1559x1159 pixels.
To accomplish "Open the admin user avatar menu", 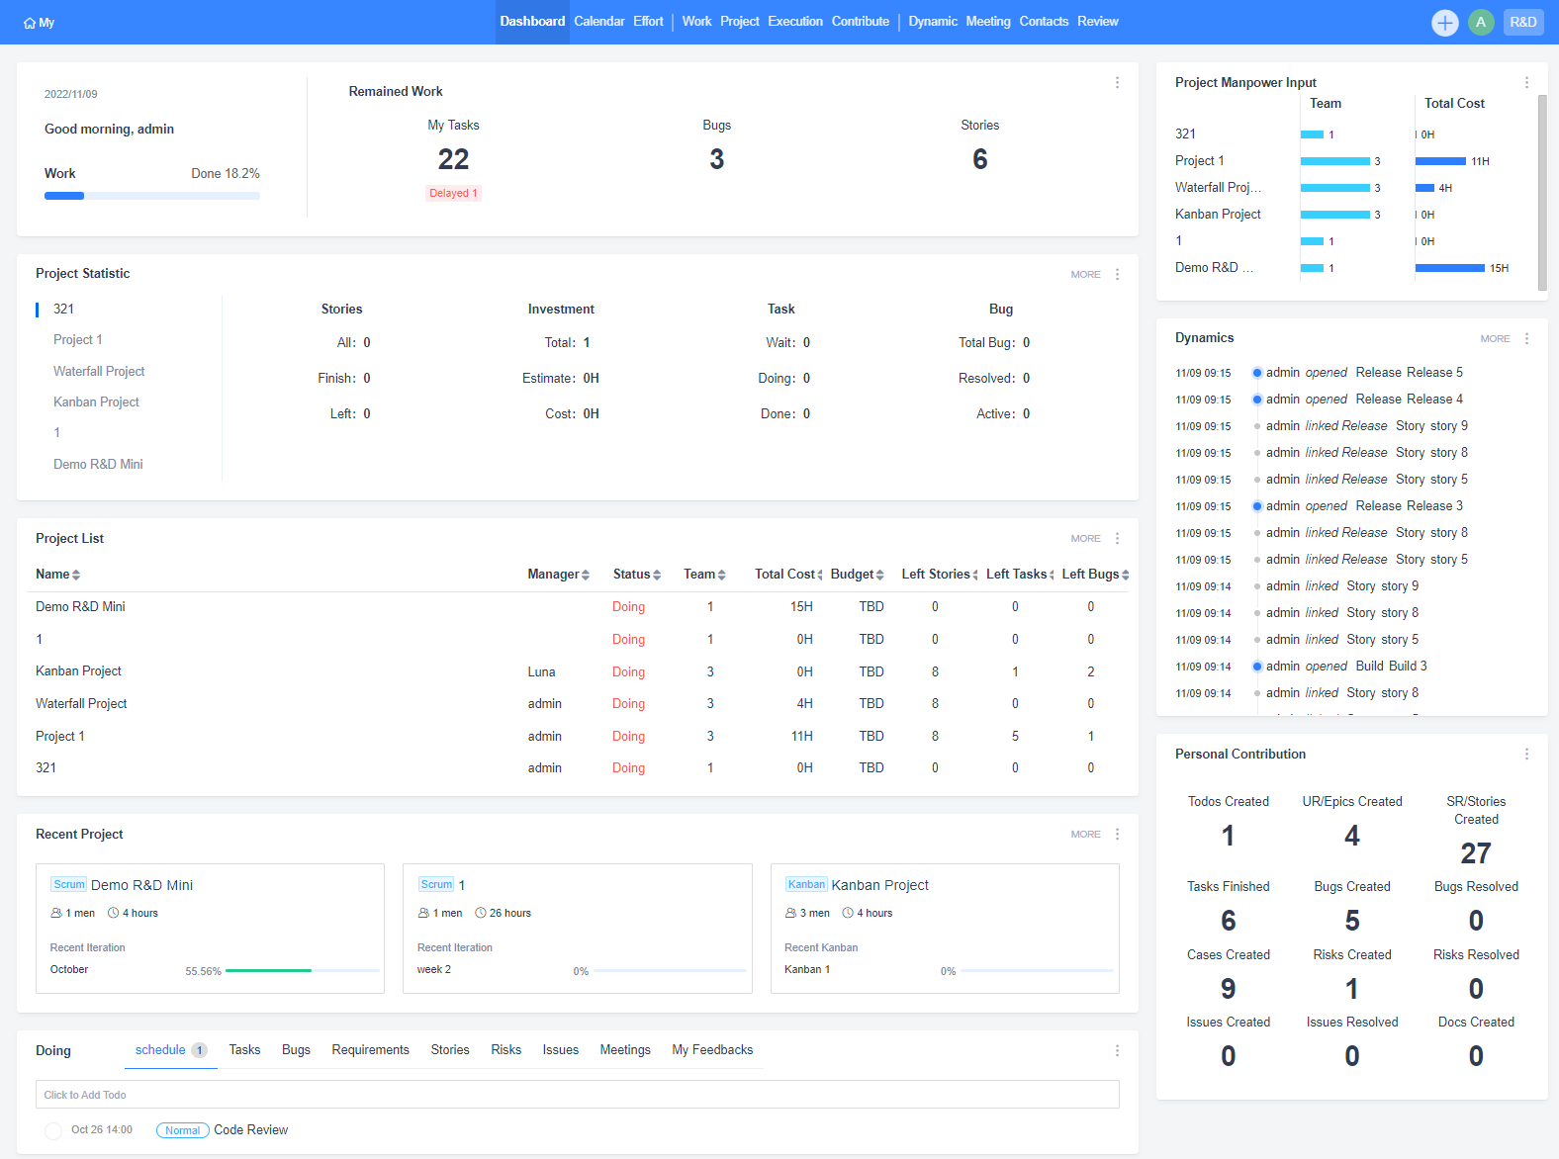I will [1480, 23].
